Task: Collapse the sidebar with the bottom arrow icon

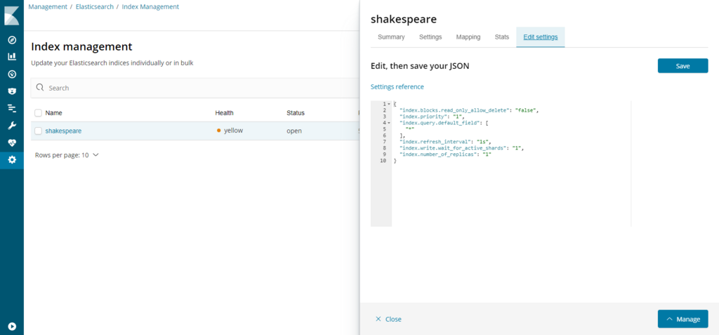Action: coord(13,327)
